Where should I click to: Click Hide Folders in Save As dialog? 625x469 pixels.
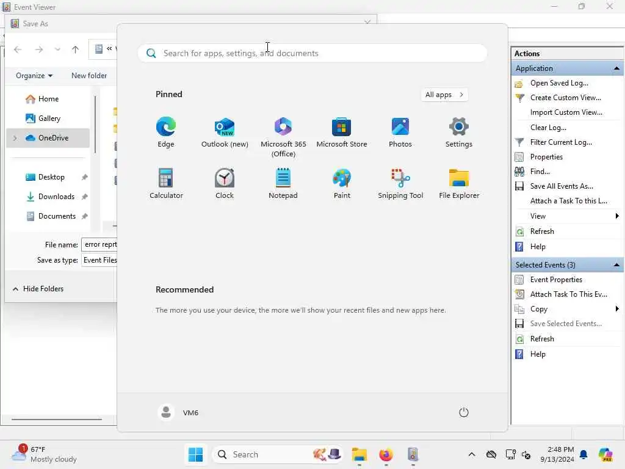[38, 289]
